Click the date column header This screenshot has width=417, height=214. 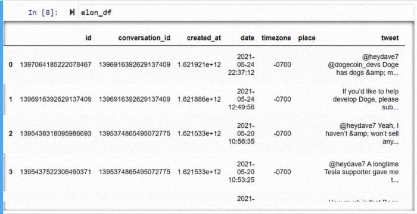tap(247, 38)
